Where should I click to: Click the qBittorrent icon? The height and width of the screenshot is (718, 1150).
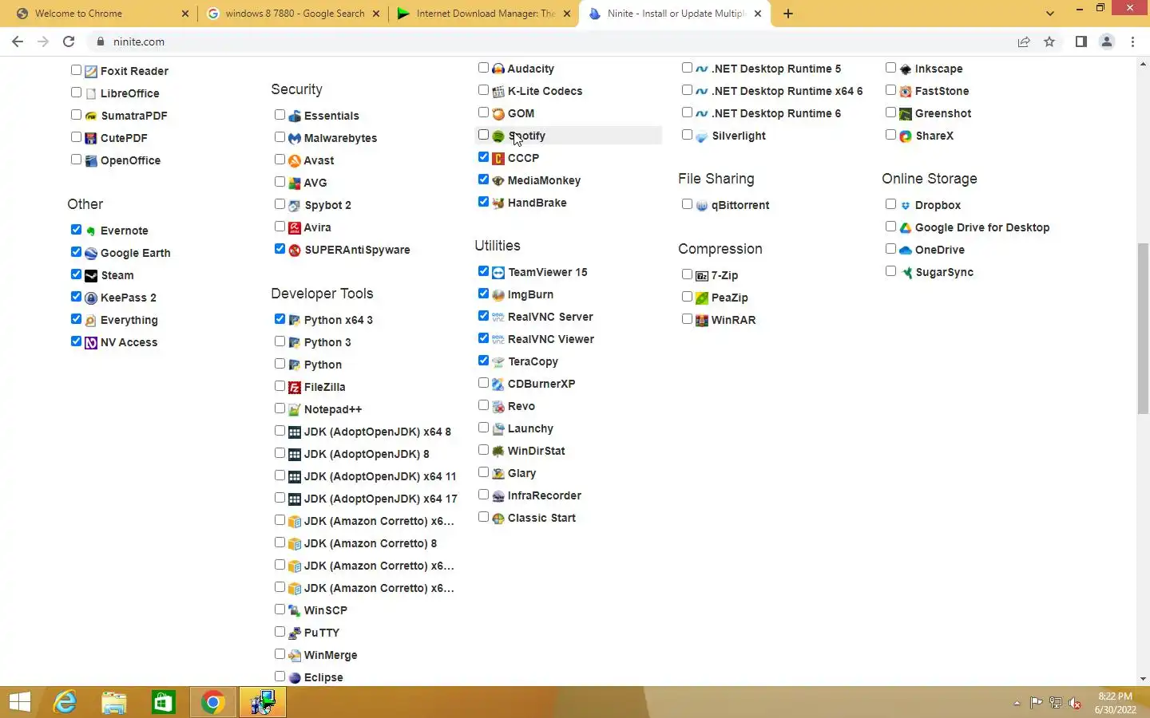[x=702, y=206]
